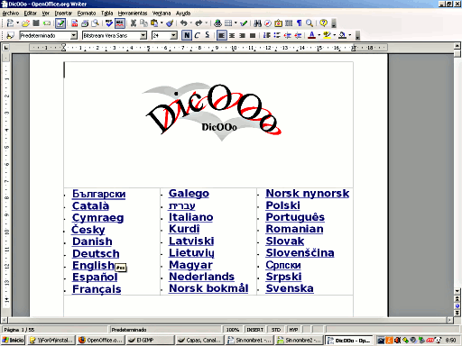
Task: Toggle nonprinting characters pilcrow icon
Action: coord(299,23)
